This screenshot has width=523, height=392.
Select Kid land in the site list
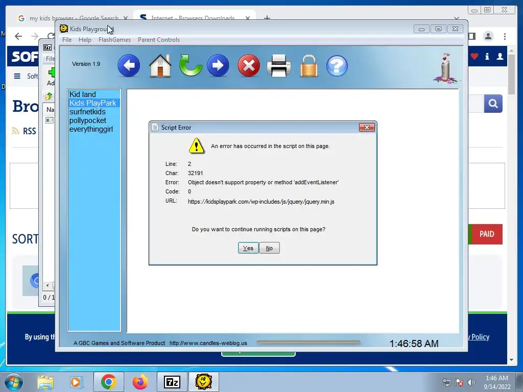94,94
